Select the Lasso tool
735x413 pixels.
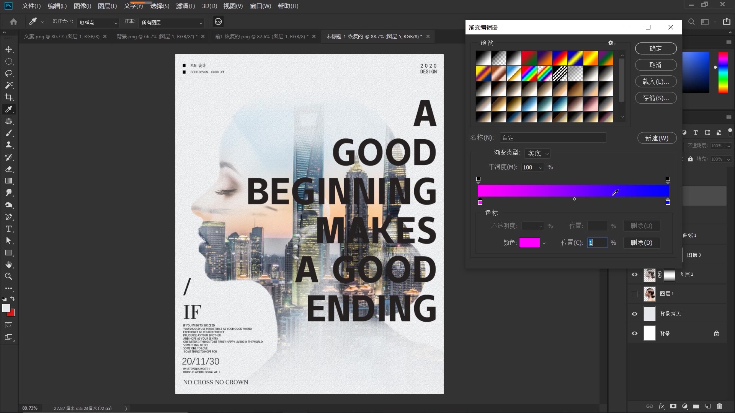(9, 73)
